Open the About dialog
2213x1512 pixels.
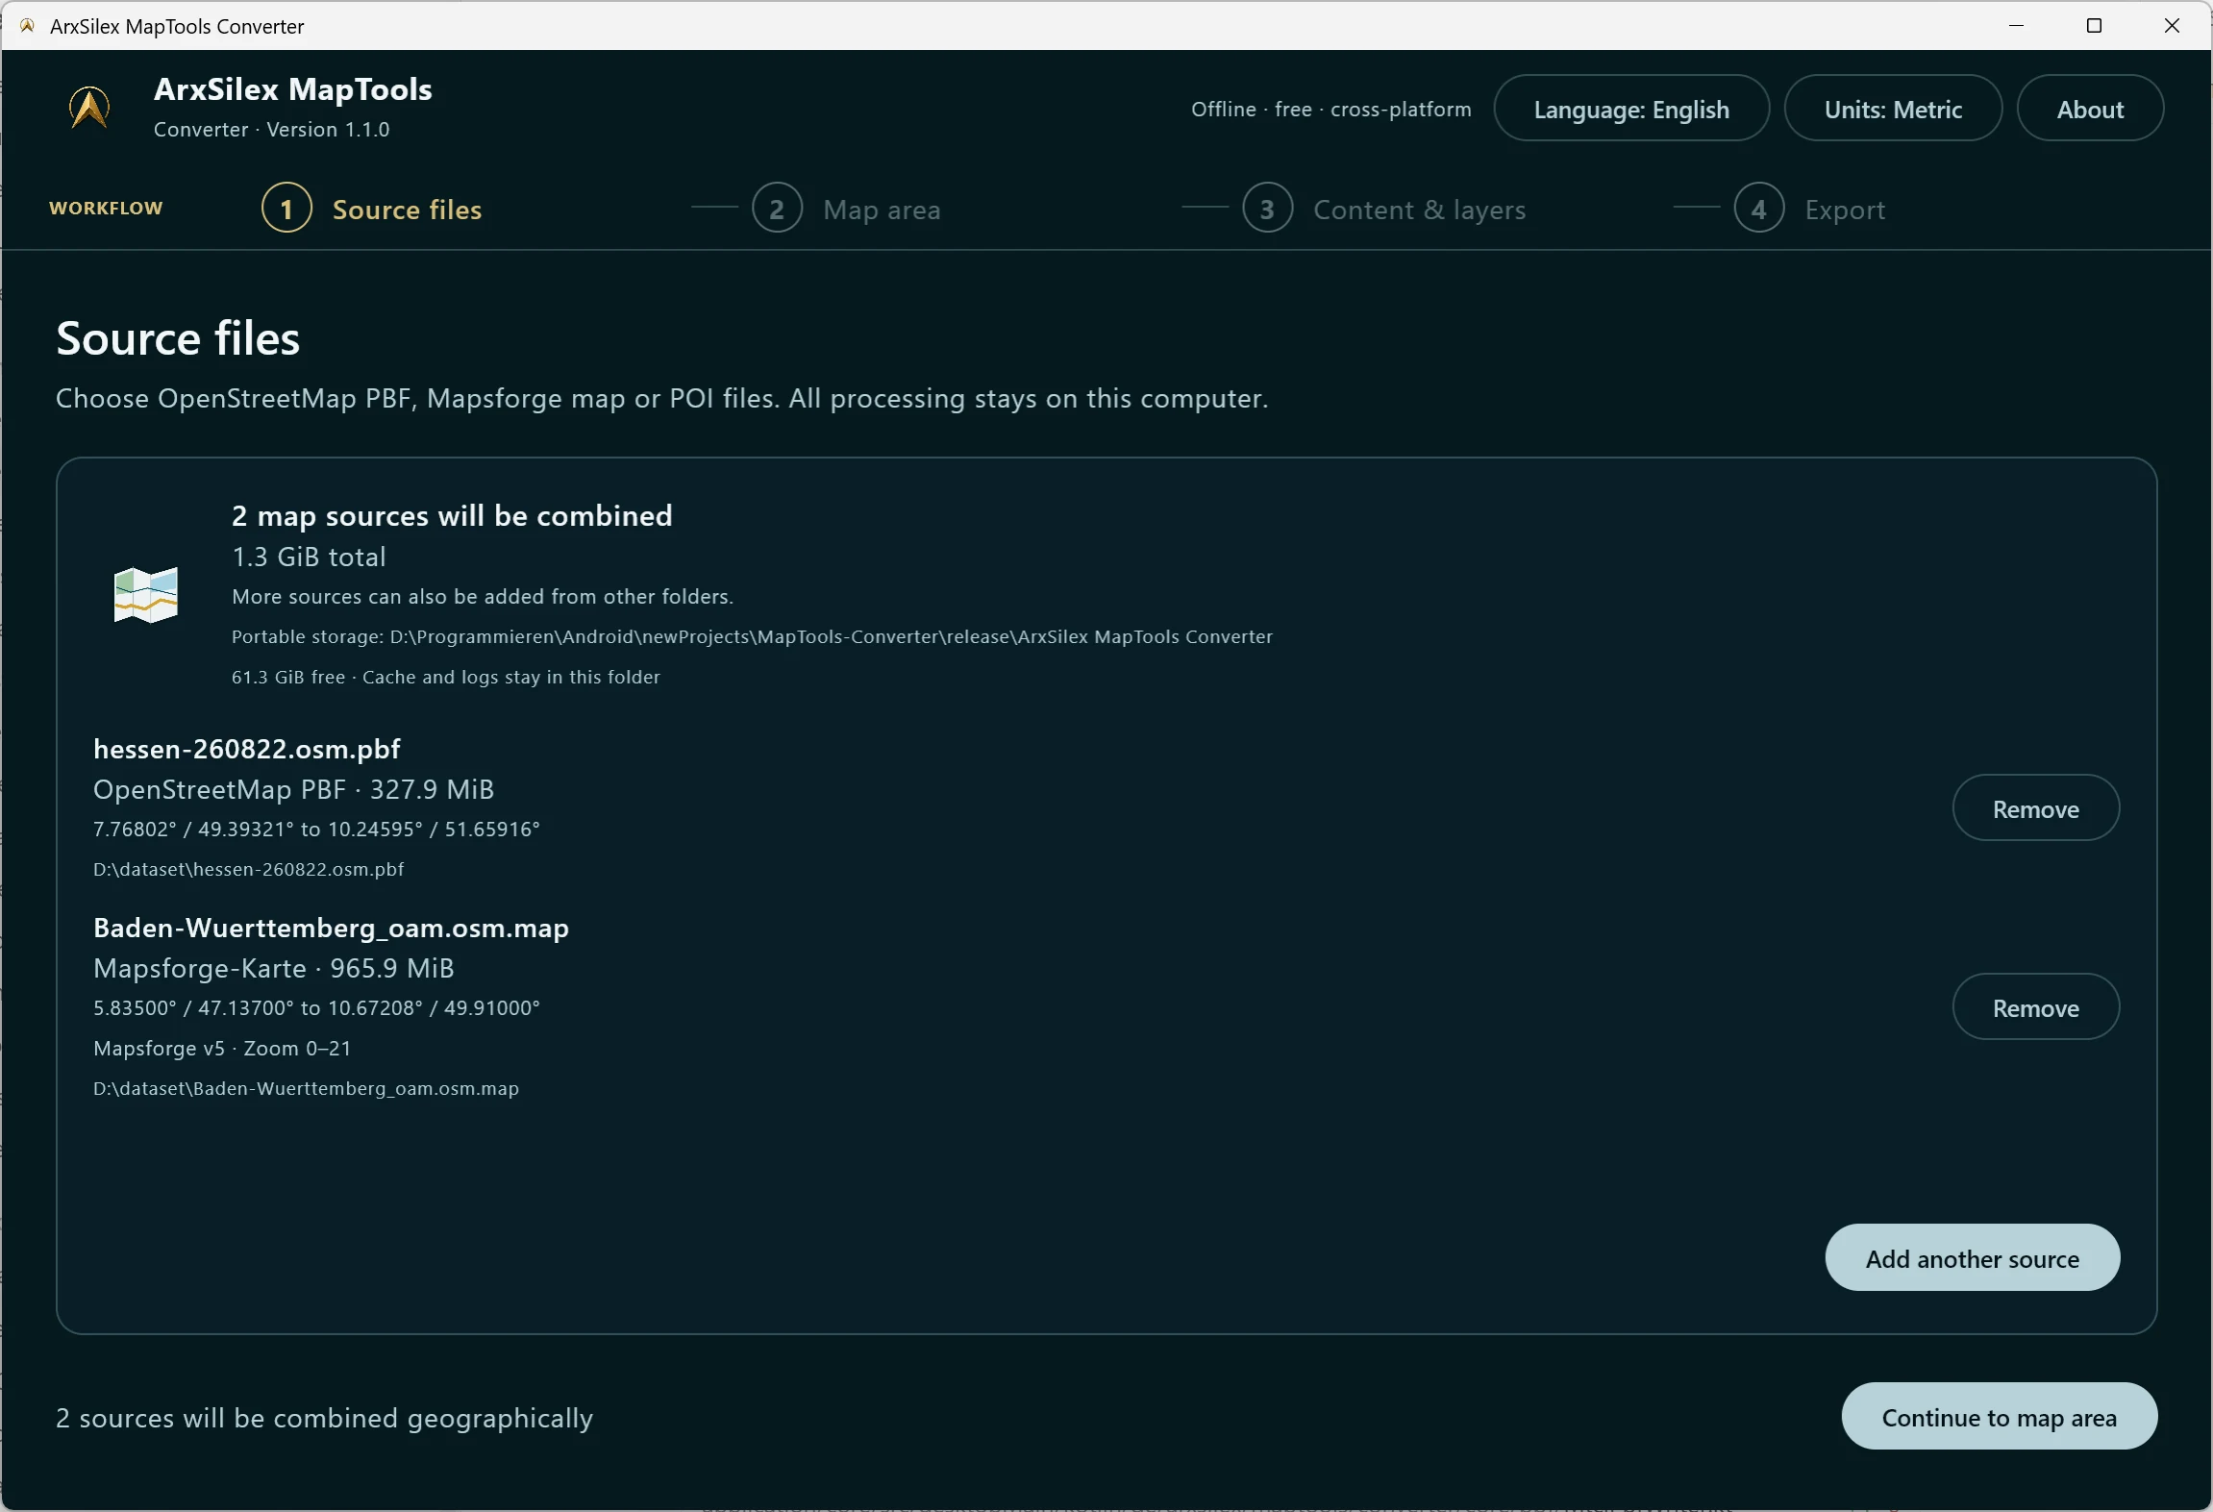point(2090,109)
